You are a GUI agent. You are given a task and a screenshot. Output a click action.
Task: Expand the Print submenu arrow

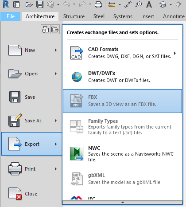(x=56, y=169)
